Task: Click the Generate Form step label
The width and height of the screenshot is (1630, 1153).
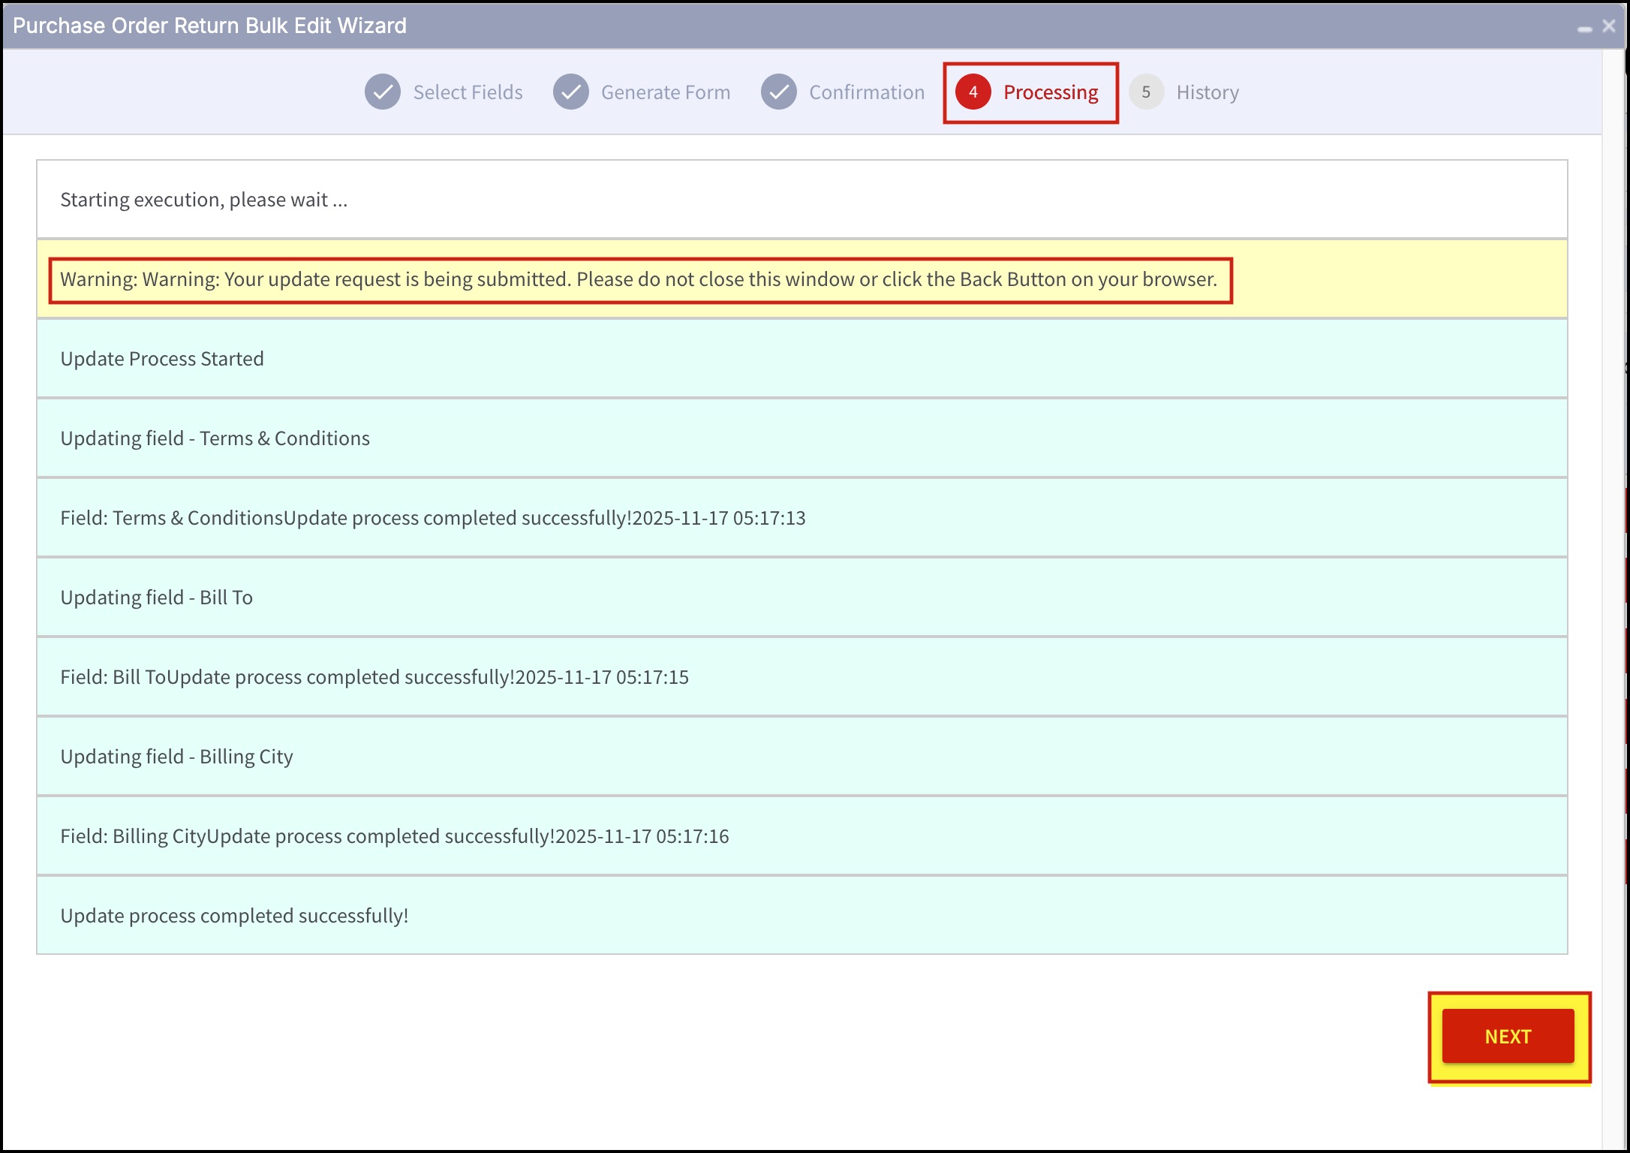Action: 665,92
